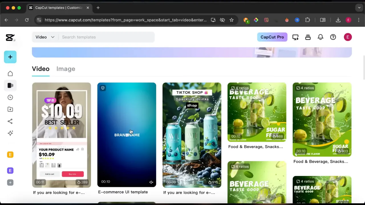Open the Home icon in the sidebar
365x205 pixels.
[10, 73]
